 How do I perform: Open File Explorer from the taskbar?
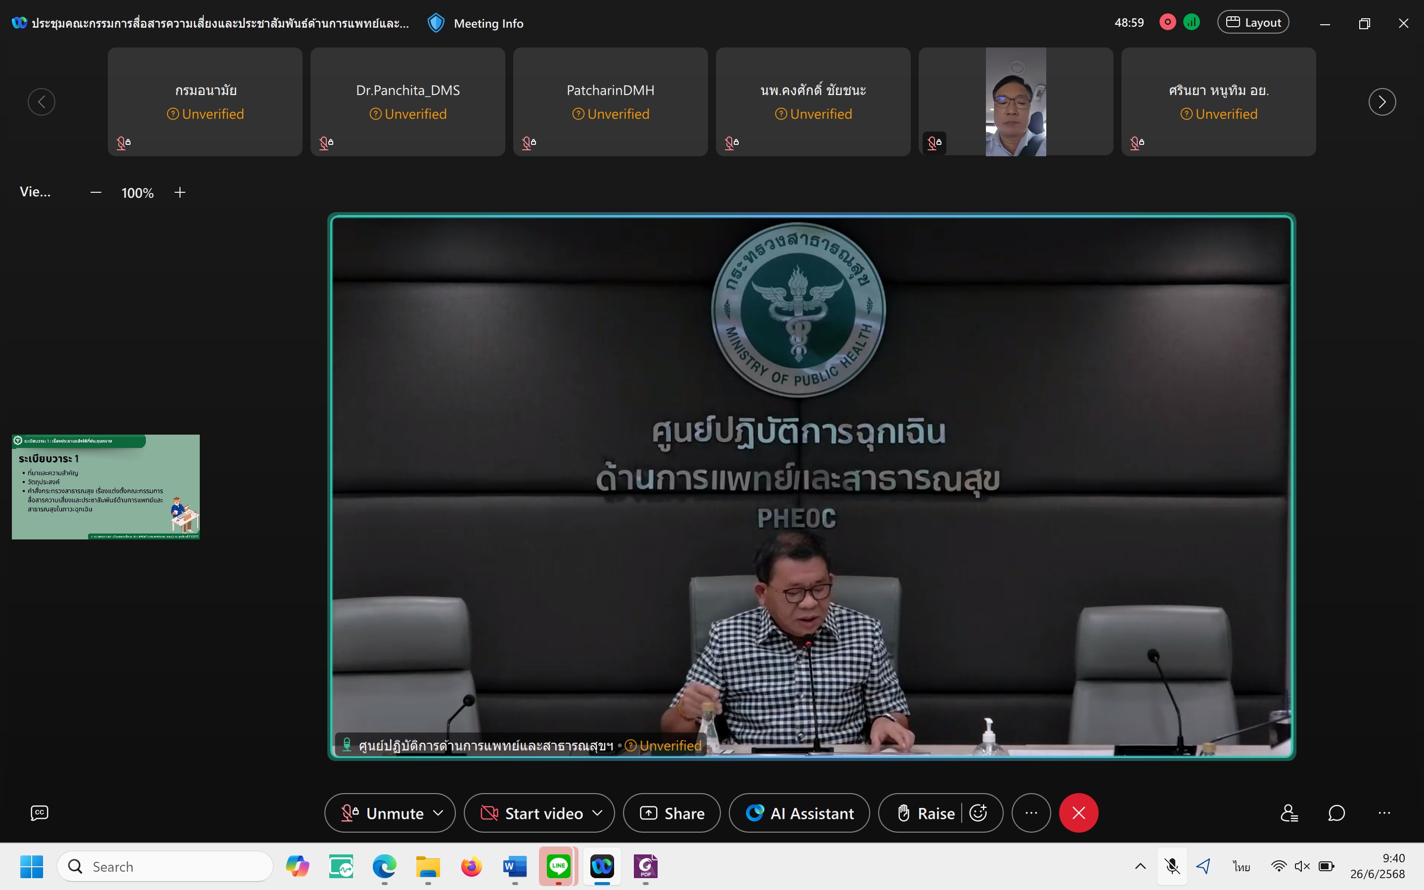pos(428,866)
